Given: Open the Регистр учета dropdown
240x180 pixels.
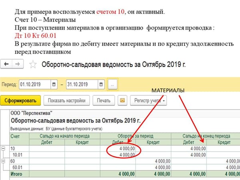Looking at the screenshot, I should (x=150, y=100).
